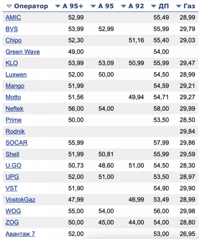Click the U.GO operator link

click(x=13, y=165)
